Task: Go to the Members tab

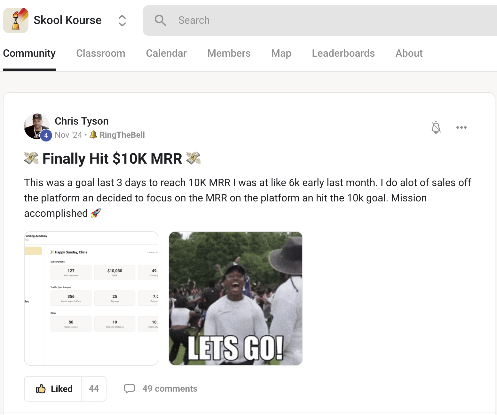Action: click(x=229, y=53)
